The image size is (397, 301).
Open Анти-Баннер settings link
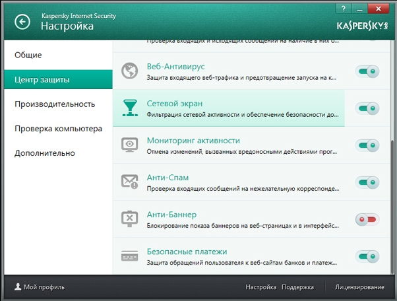point(171,215)
